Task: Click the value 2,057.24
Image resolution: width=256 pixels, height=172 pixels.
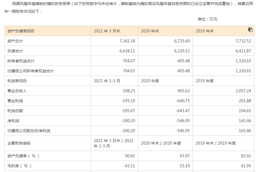Action: [243, 91]
